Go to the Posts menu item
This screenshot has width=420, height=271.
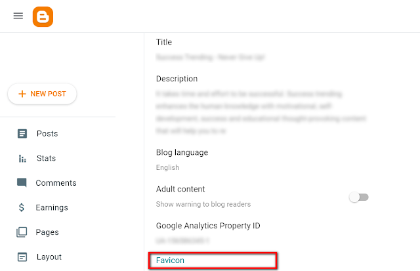tap(47, 134)
